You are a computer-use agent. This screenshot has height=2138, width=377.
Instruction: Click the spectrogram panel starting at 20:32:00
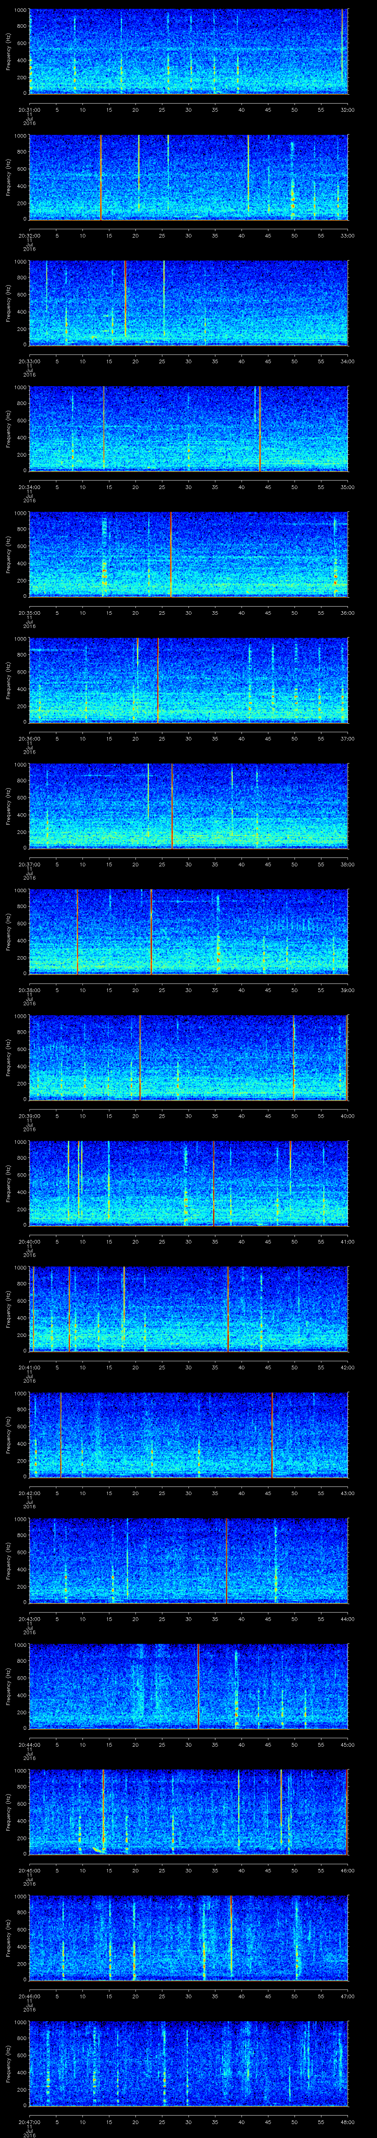188,178
